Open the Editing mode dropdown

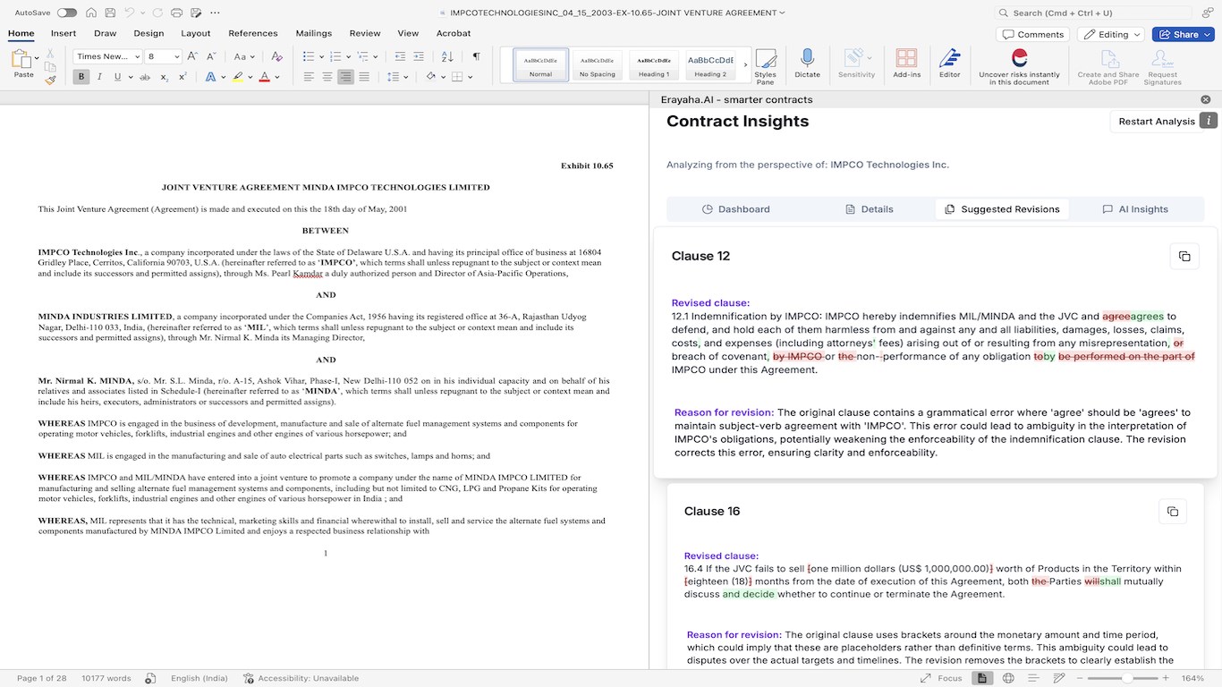[1112, 34]
